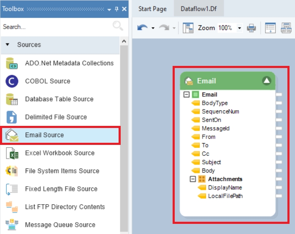Viewport: 295px width, 234px height.
Task: Switch to the Start Page tab
Action: tap(152, 9)
